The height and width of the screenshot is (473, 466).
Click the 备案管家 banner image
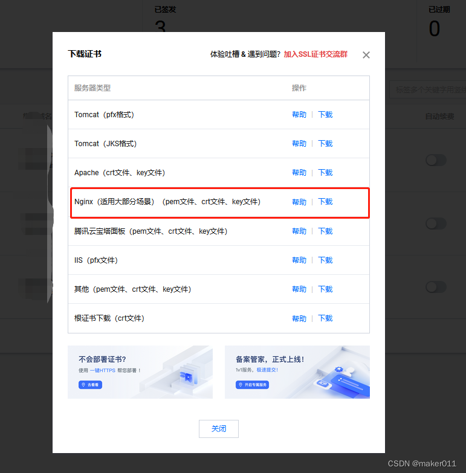coord(297,372)
